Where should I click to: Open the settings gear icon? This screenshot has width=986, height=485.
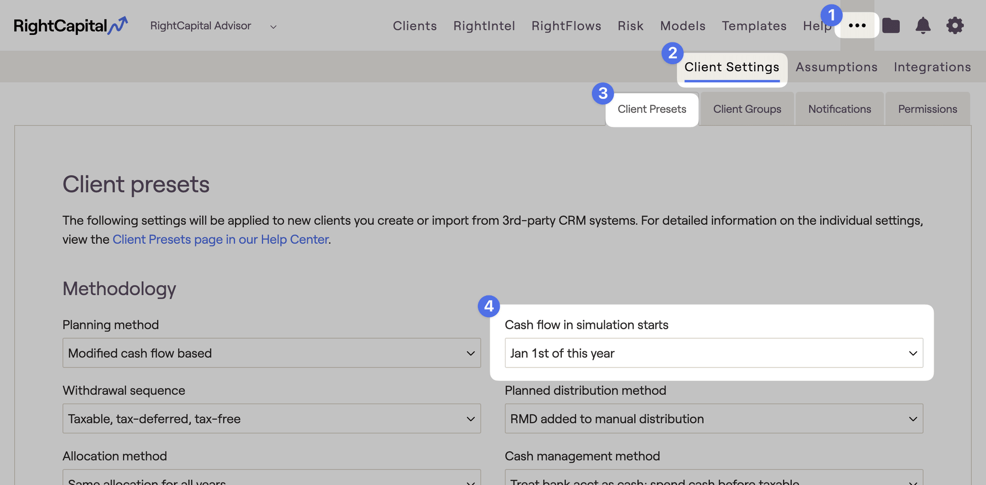point(955,26)
